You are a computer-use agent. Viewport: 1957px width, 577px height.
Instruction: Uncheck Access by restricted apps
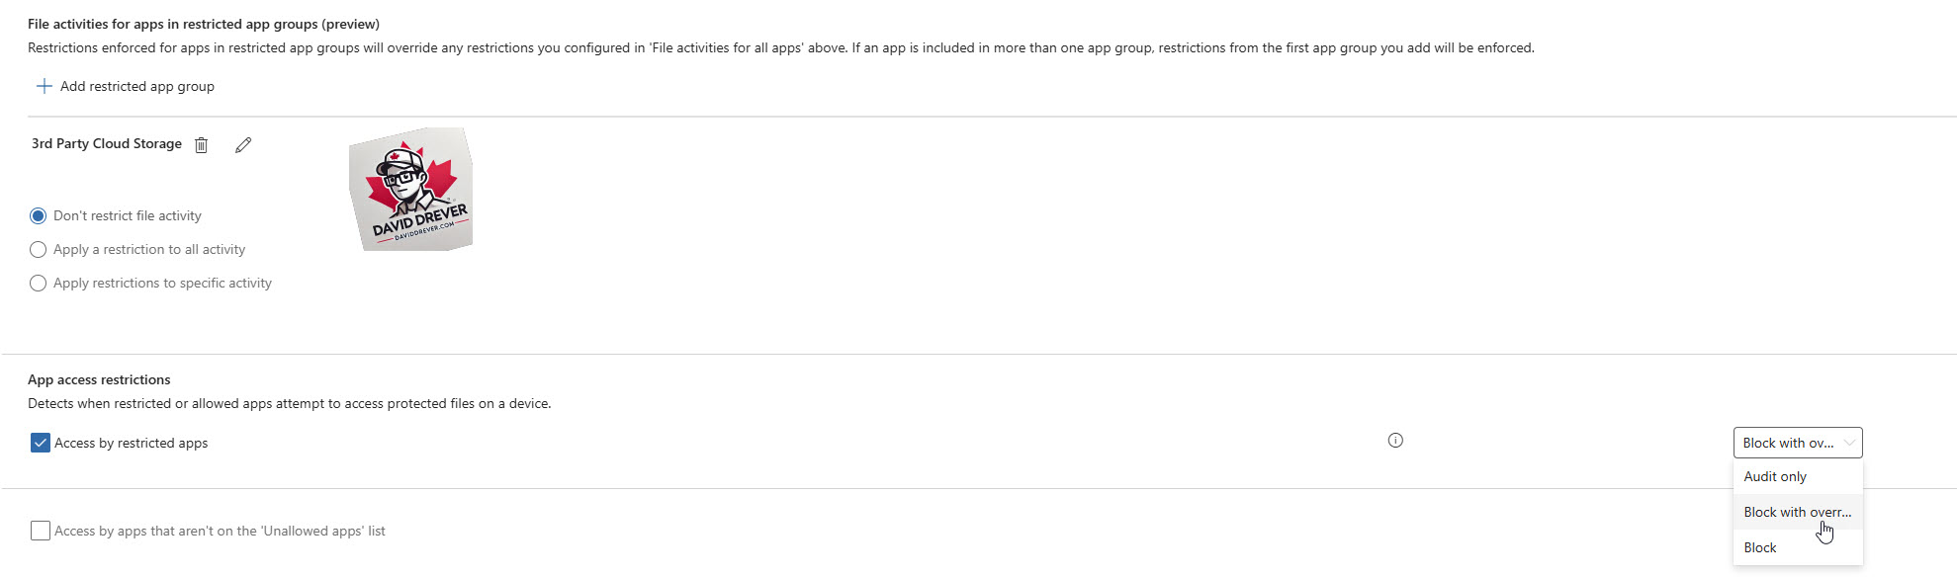pos(40,443)
